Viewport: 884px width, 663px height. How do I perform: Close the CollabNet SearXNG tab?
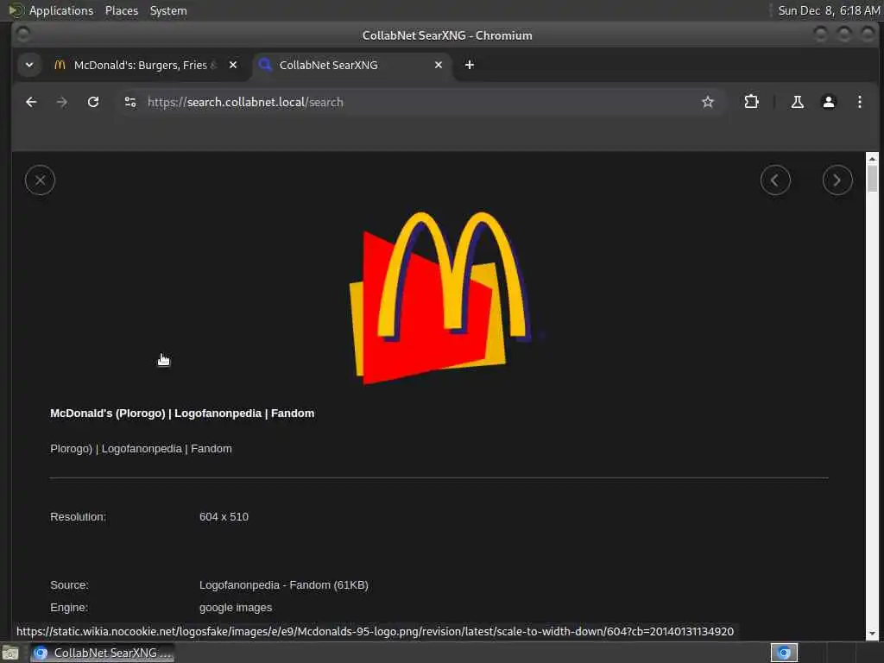tap(438, 65)
